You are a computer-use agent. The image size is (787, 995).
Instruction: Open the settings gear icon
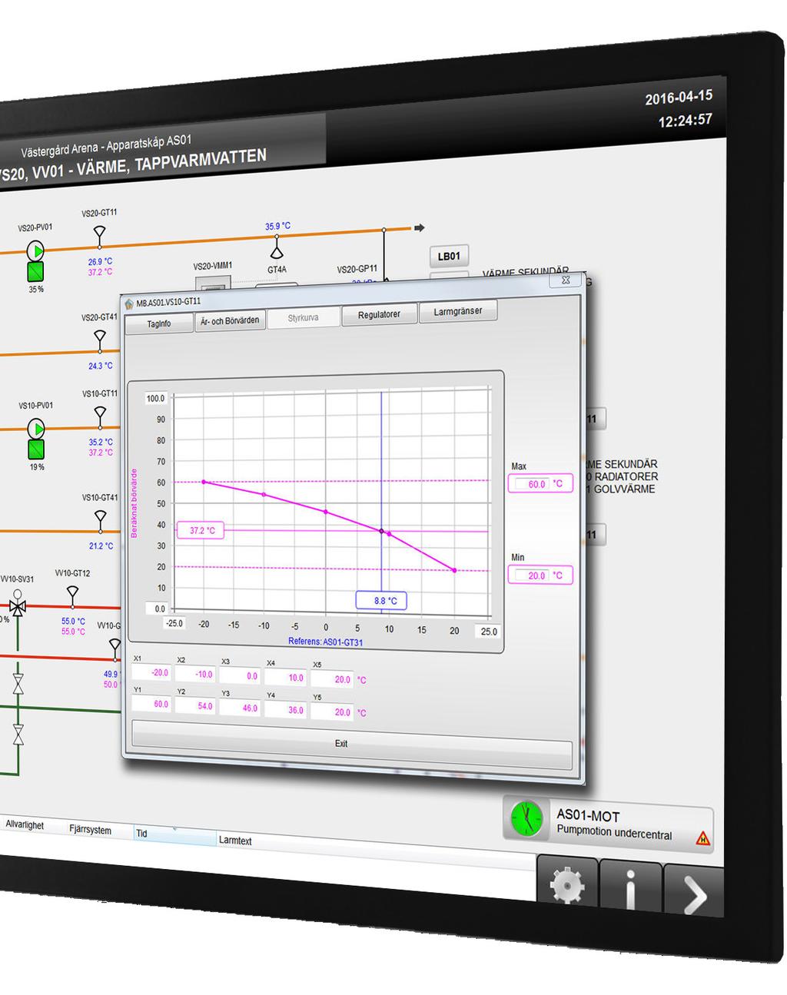[567, 885]
